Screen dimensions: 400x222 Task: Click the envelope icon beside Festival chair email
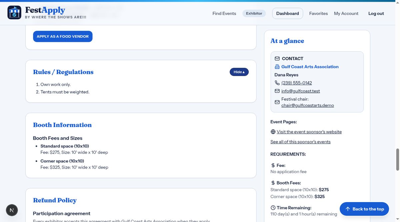click(277, 102)
